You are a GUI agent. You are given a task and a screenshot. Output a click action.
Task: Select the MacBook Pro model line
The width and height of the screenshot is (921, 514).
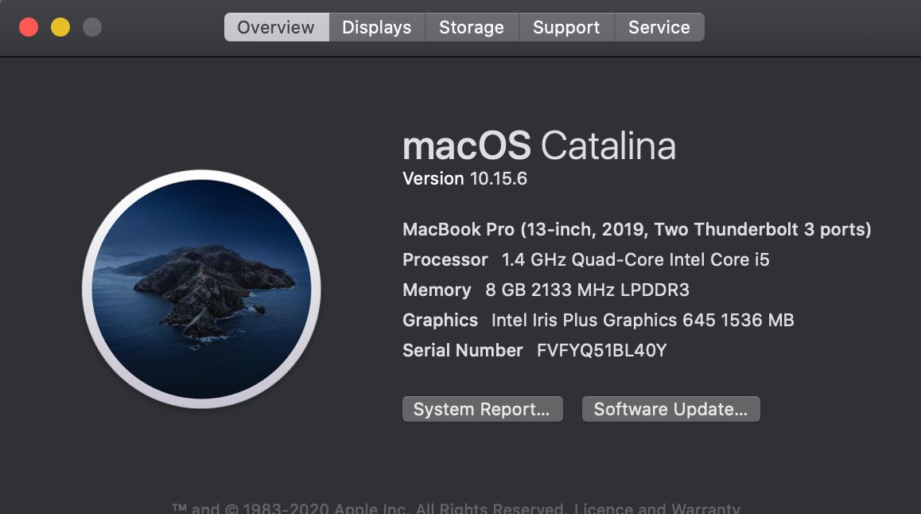point(636,230)
